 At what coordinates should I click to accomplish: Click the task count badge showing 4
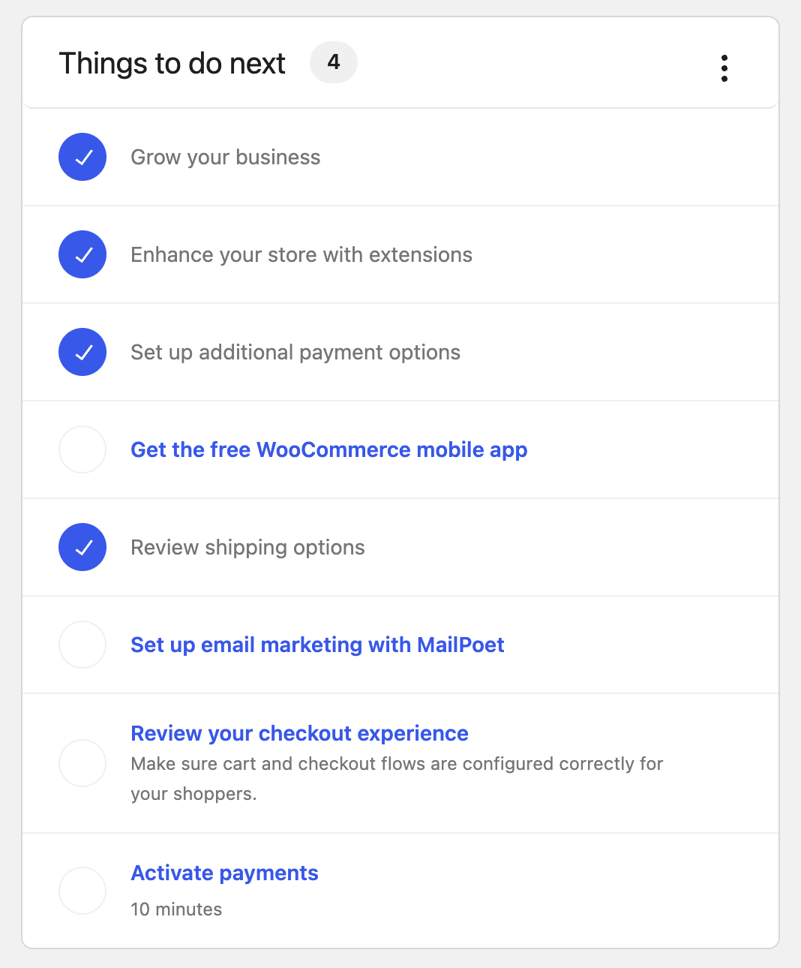[333, 63]
